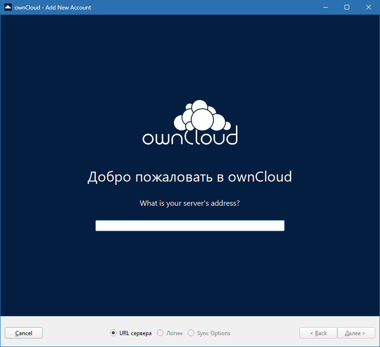Click the radio button next to "Sync Options"

tap(191, 333)
